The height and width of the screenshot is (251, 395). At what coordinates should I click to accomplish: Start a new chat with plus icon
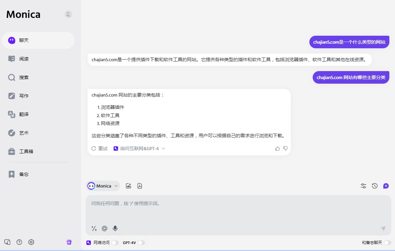click(386, 186)
